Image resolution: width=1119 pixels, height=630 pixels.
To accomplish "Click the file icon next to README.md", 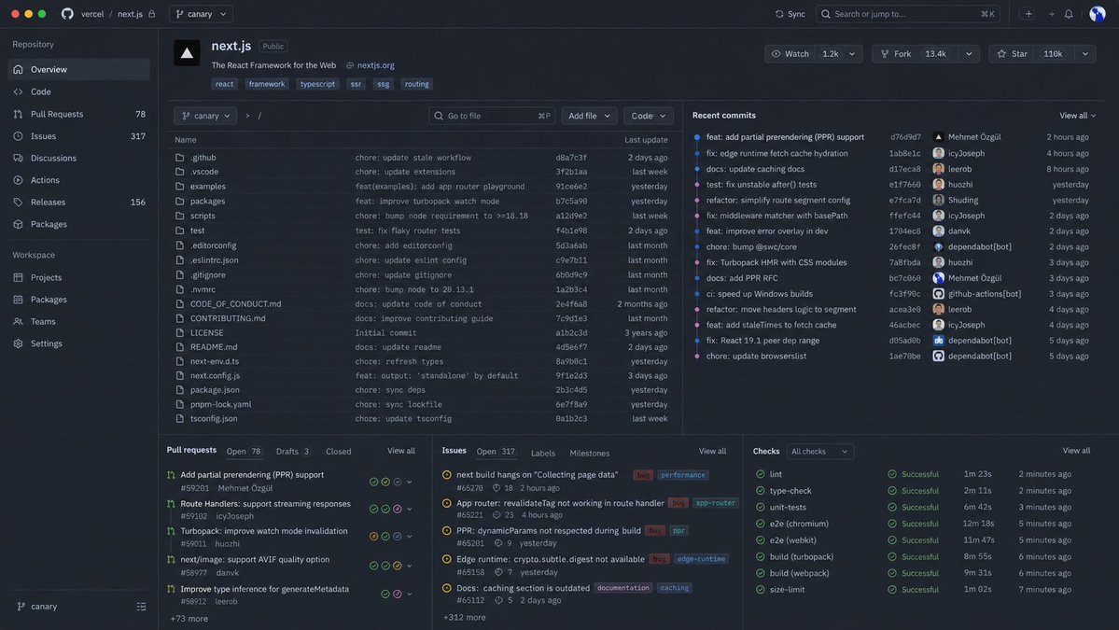I will click(180, 347).
